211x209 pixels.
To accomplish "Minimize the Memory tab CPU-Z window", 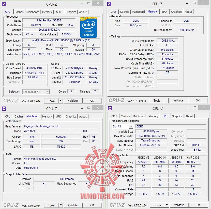I will tap(187, 4).
